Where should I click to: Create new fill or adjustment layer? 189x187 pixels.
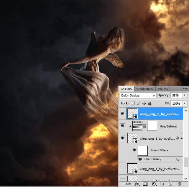[x=154, y=184]
